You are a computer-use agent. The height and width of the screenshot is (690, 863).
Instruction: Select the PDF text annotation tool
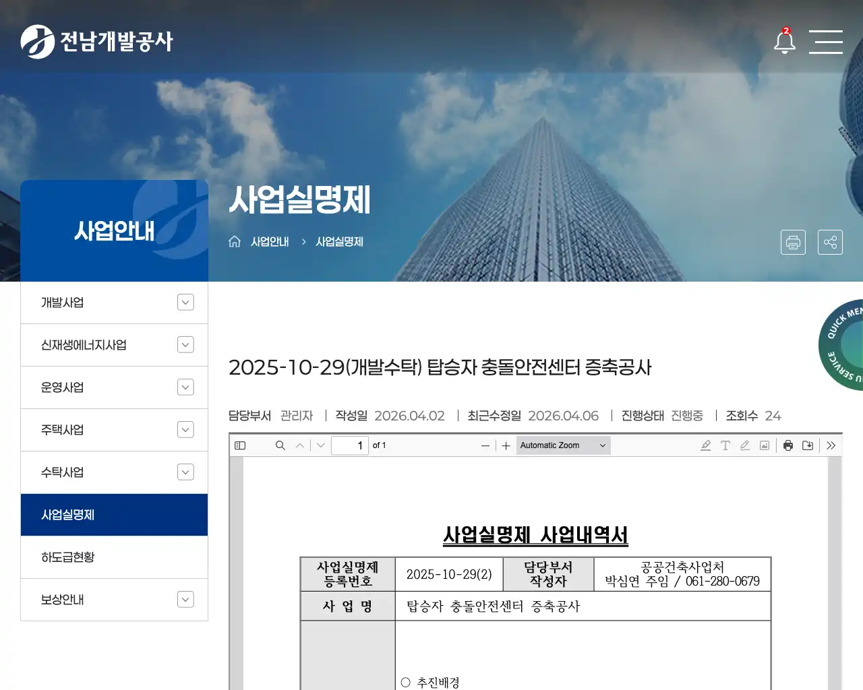pos(725,445)
